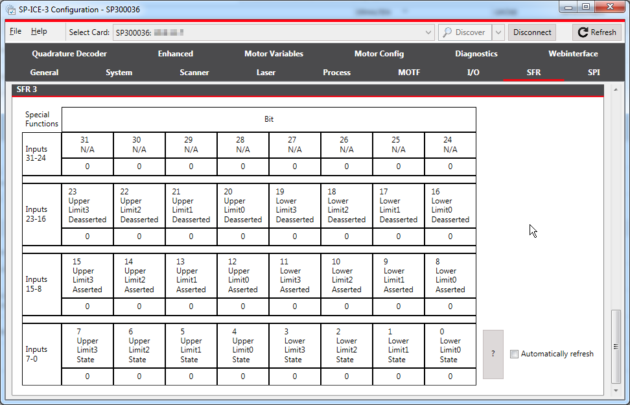Switch to the Diagnostics tab
This screenshot has width=630, height=405.
(x=476, y=54)
